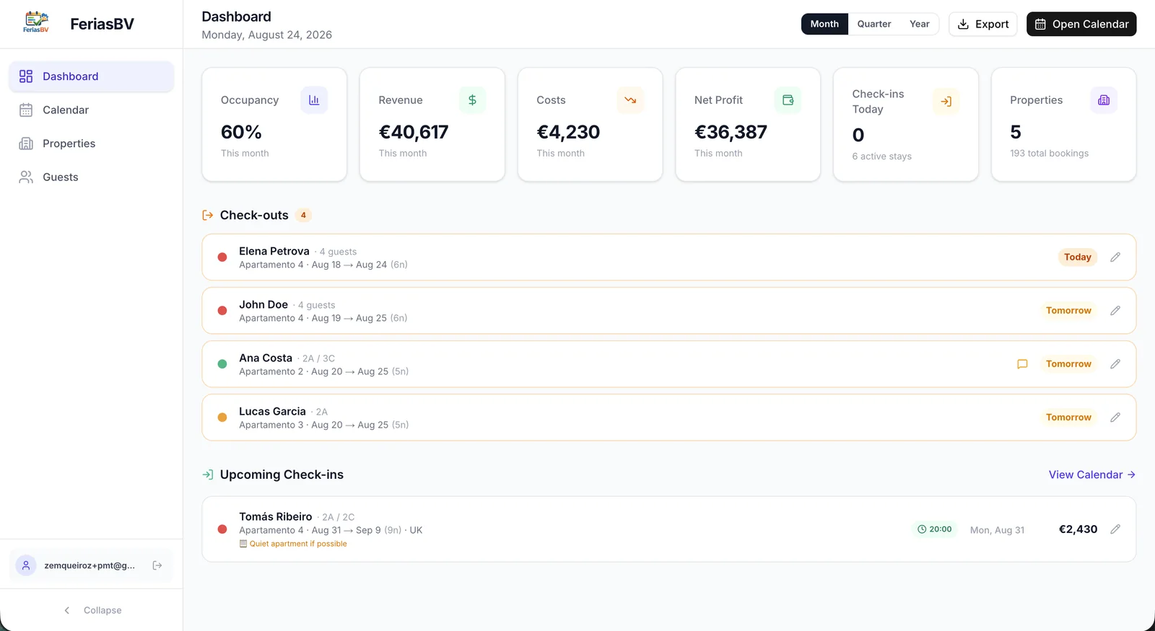Open Guests from the sidebar
Screen dimensions: 1155x631
(x=92, y=177)
